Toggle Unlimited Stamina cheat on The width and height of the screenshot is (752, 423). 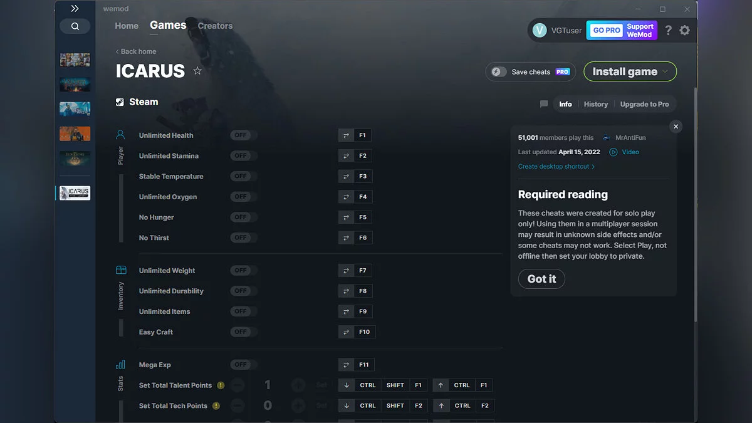coord(243,155)
